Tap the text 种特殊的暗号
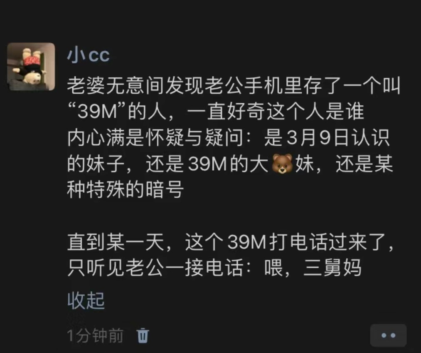This screenshot has width=421, height=353. [126, 190]
